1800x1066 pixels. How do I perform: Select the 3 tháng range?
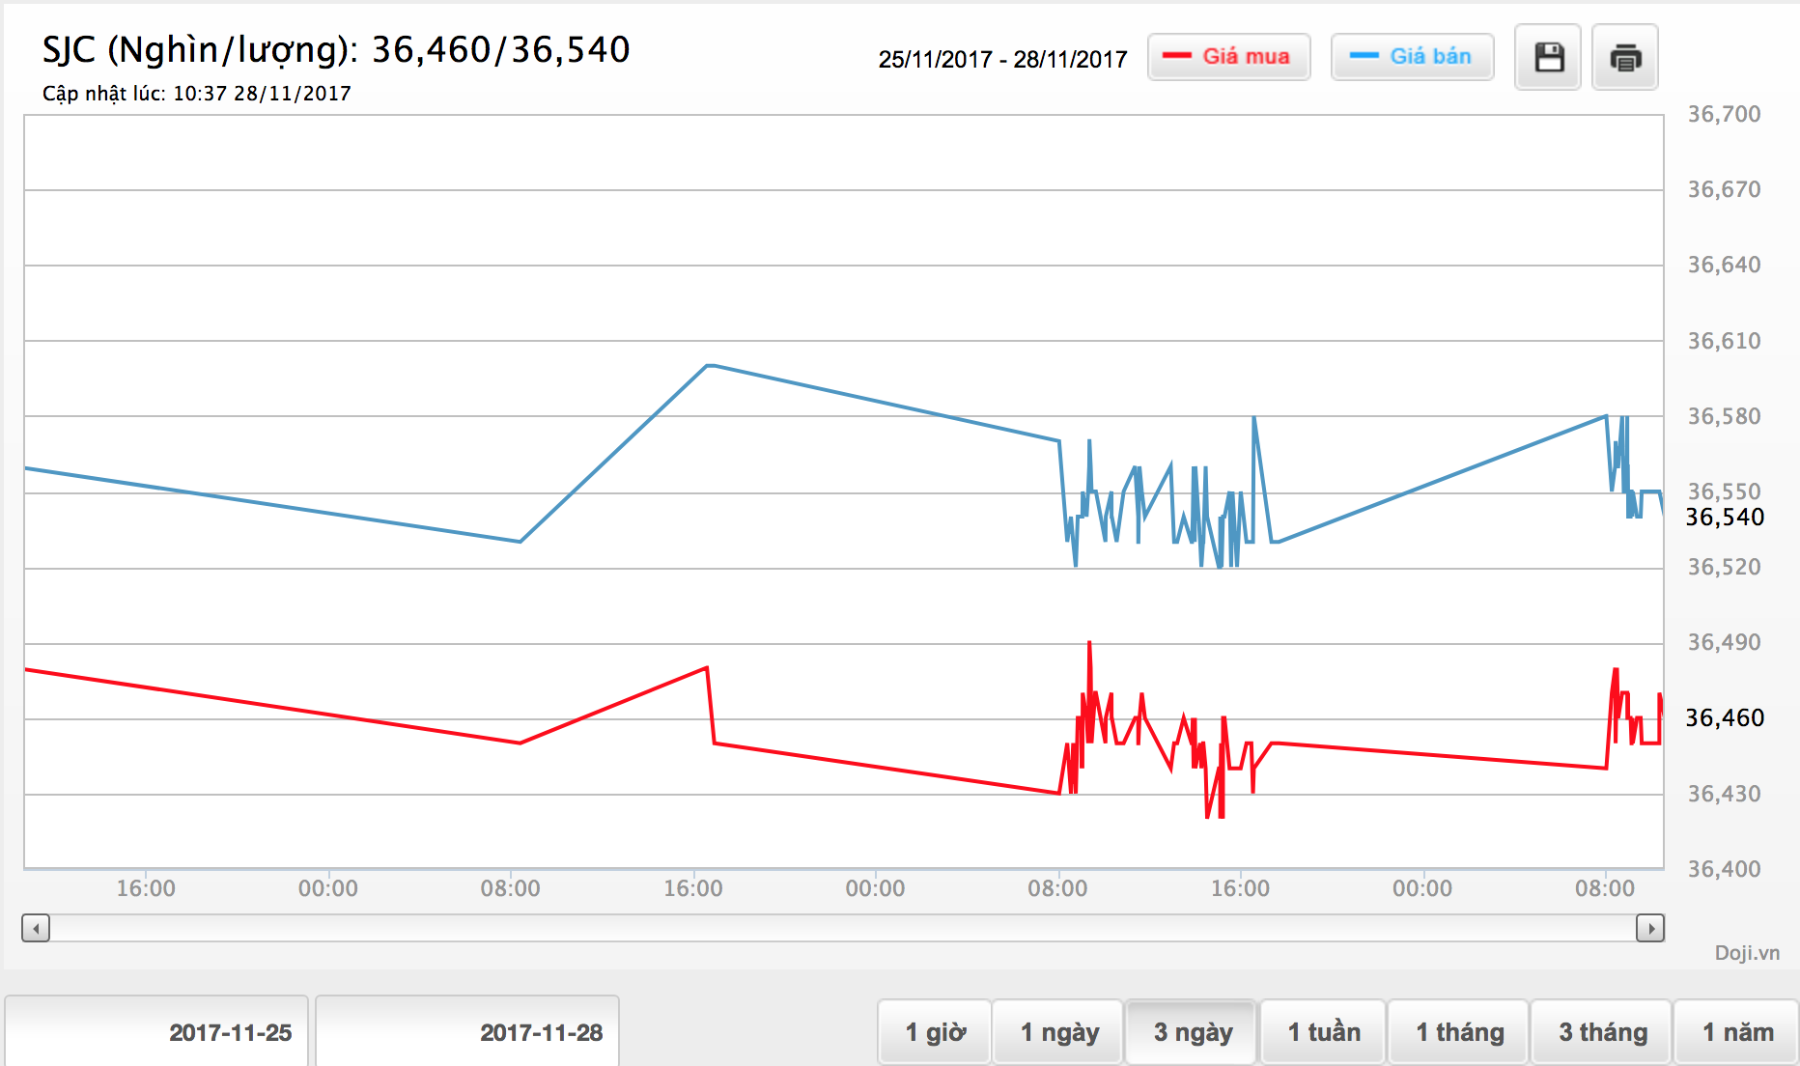[x=1602, y=1032]
